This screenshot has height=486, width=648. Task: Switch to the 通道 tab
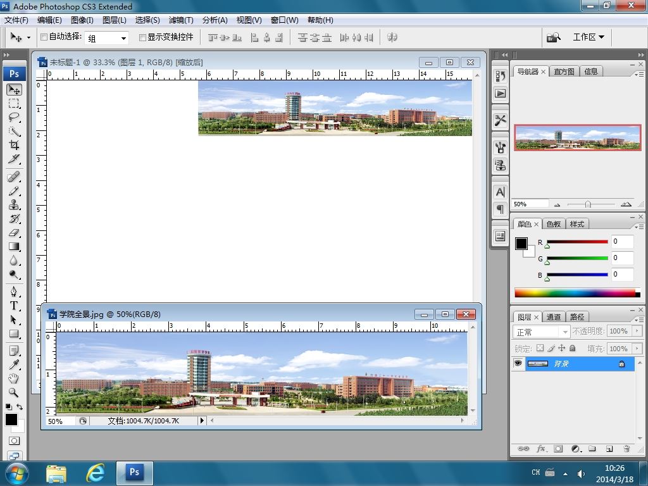click(x=554, y=317)
